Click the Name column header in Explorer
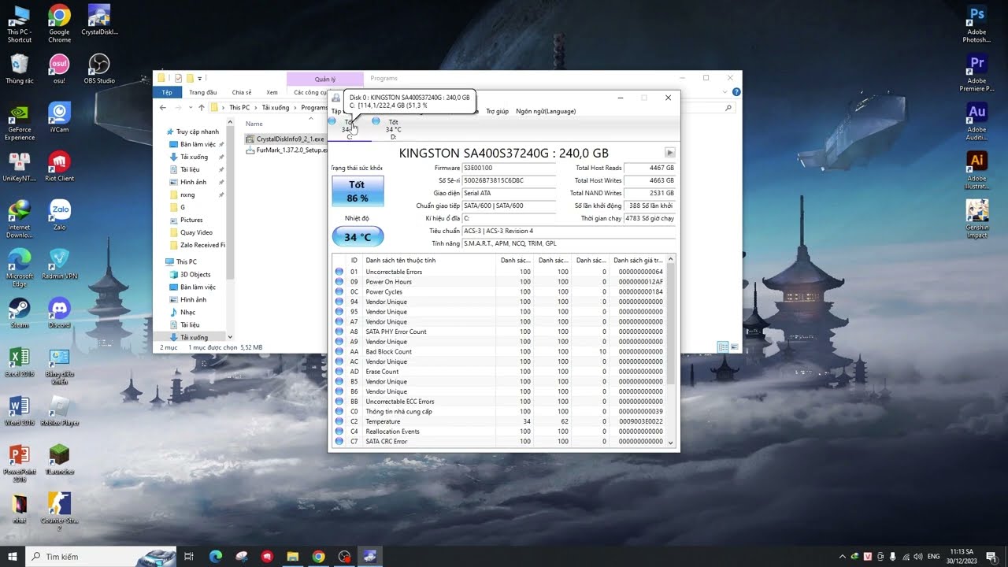1008x567 pixels. (254, 124)
